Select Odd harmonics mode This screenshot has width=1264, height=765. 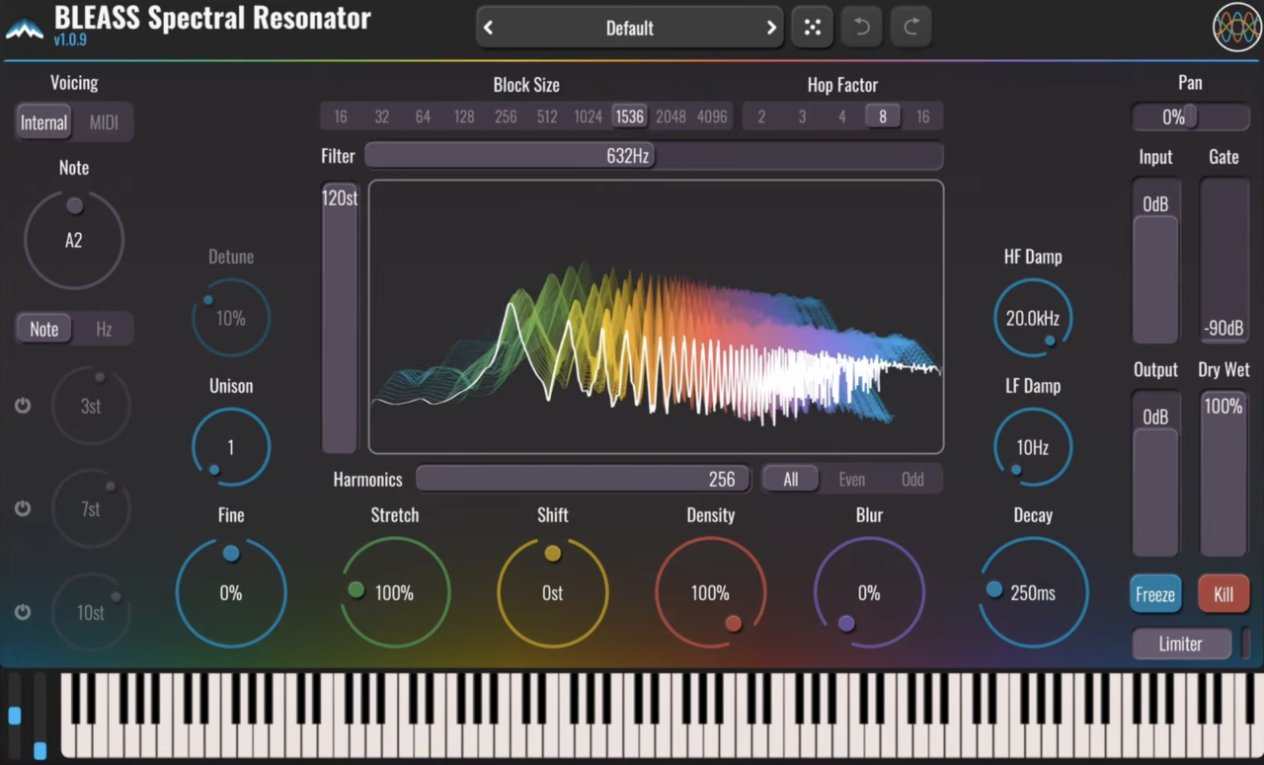(x=912, y=479)
